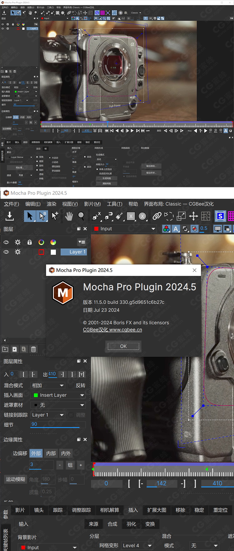Select the rotate tool in enlarged toolbar
The width and height of the screenshot is (234, 551).
click(x=169, y=216)
